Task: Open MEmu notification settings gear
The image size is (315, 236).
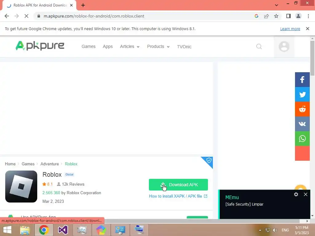Action: (x=296, y=194)
